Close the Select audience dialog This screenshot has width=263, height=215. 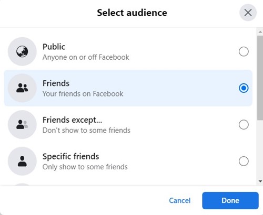pyautogui.click(x=248, y=13)
